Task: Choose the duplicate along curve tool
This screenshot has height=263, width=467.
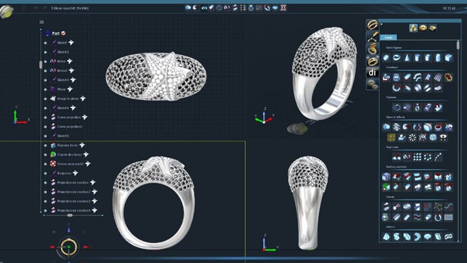Action: click(438, 157)
